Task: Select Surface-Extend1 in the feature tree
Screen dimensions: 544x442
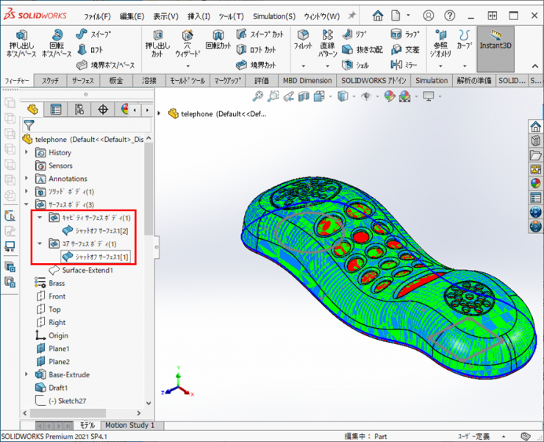Action: click(87, 270)
